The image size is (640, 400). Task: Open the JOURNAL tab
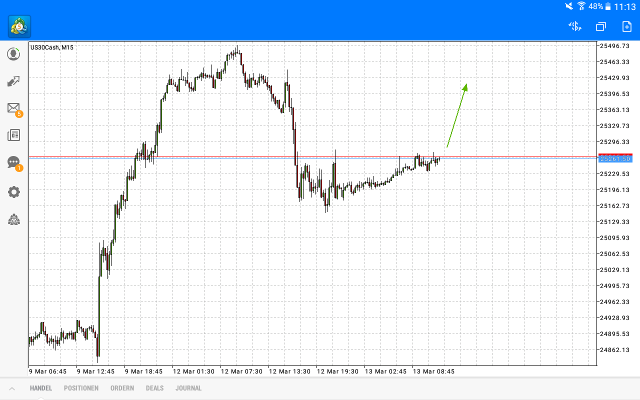point(188,388)
